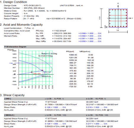This screenshot has height=128, width=134.
Task: Click the Axial and Moments Capacity heading
Action: [x=21, y=25]
